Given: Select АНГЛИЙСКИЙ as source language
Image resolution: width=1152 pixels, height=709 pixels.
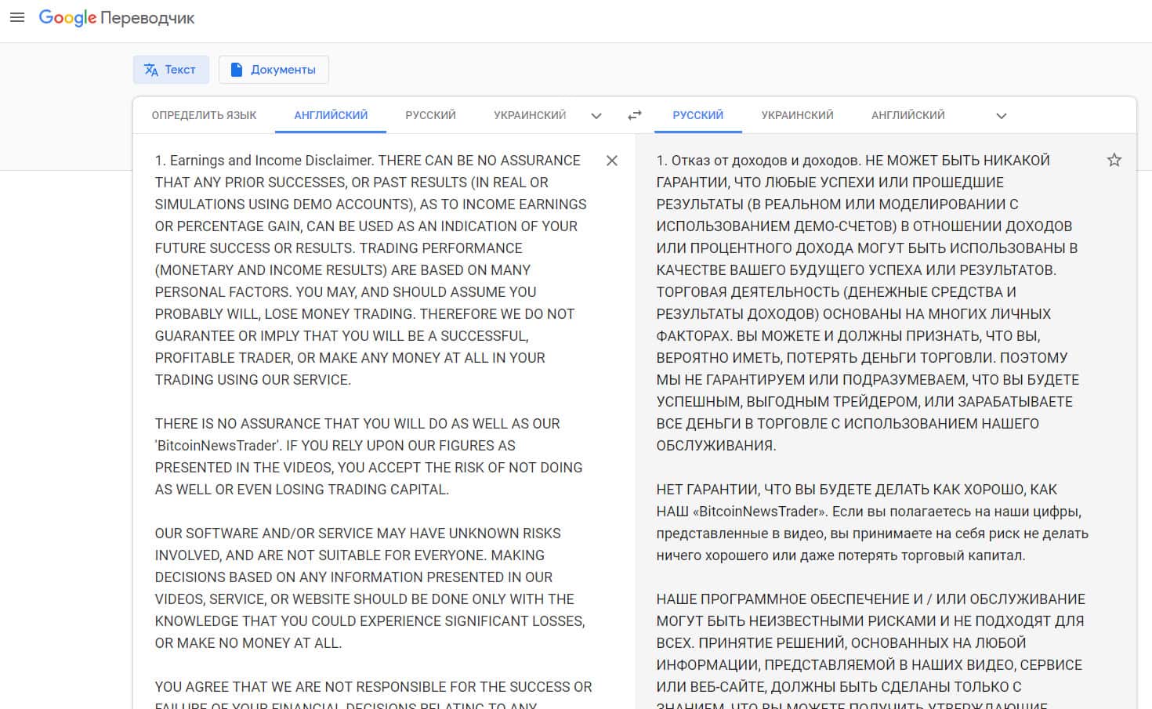Looking at the screenshot, I should (x=331, y=115).
